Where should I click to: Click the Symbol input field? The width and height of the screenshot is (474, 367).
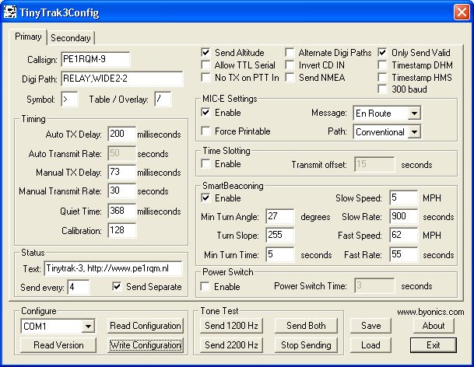tap(69, 99)
